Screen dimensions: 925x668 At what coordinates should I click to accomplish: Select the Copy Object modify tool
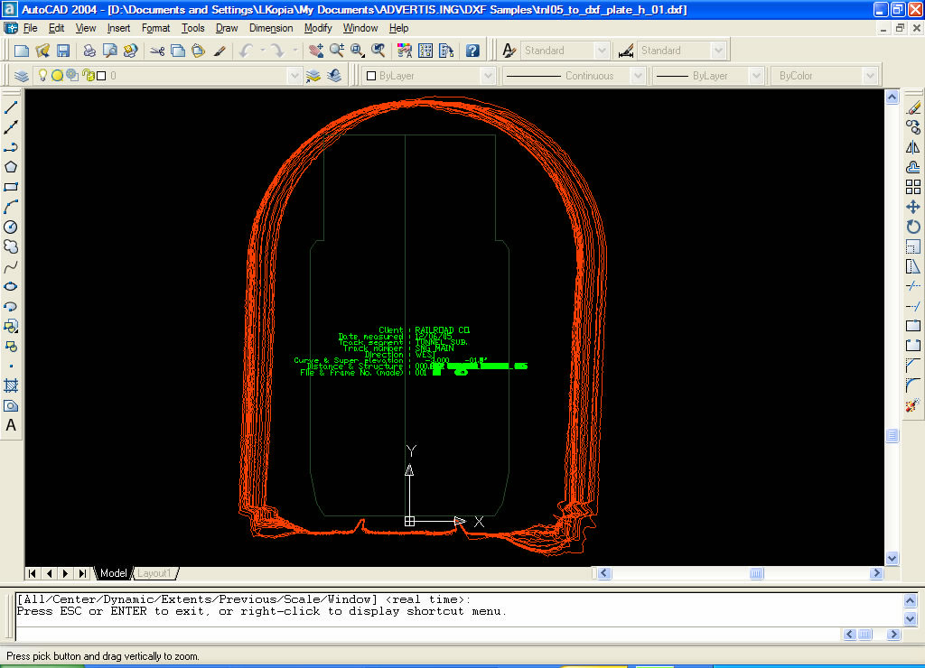[x=913, y=127]
